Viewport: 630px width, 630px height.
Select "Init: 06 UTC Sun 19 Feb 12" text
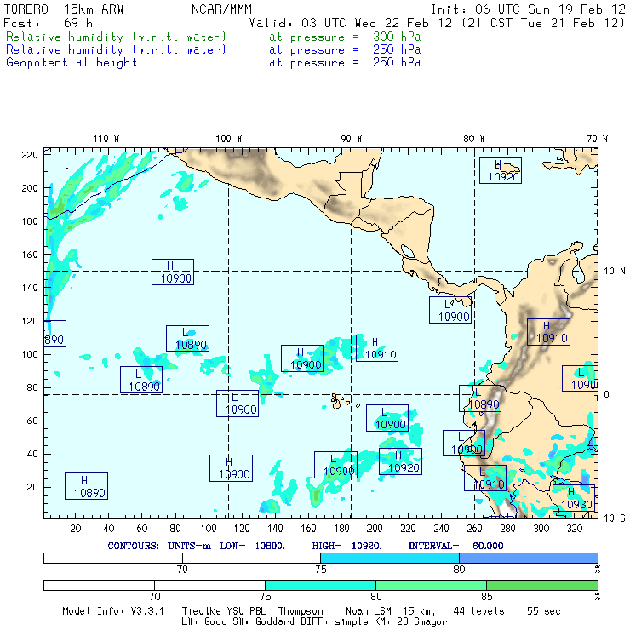(528, 9)
